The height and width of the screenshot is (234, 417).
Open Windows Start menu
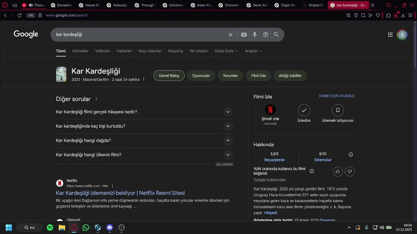pyautogui.click(x=9, y=227)
